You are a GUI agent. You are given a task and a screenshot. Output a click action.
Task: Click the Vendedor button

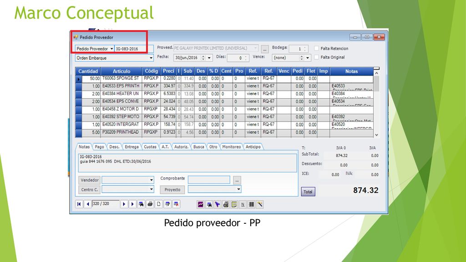(x=90, y=180)
